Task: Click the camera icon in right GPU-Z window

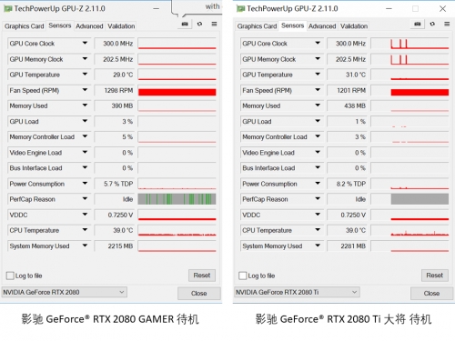Action: [418, 24]
